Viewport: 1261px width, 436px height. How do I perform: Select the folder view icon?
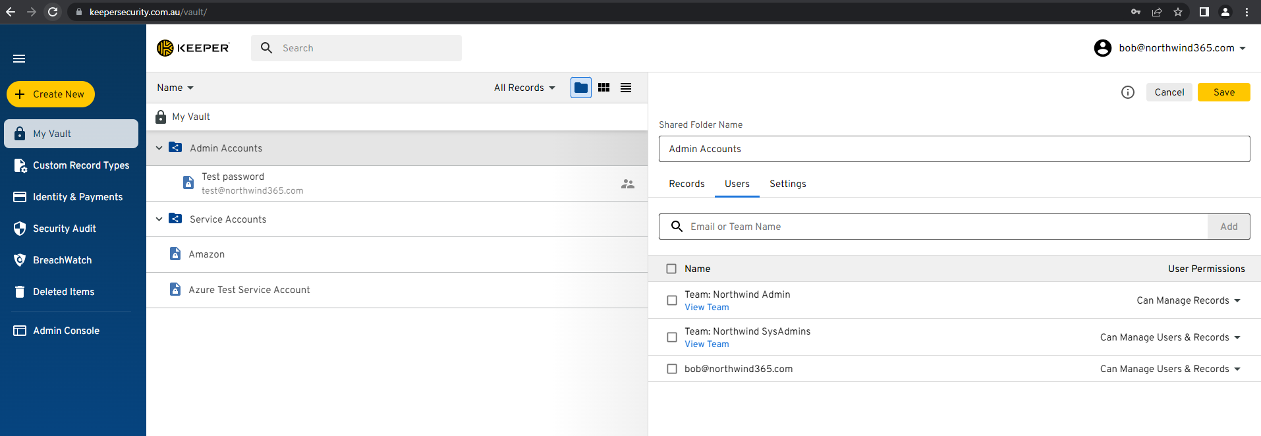click(x=580, y=88)
